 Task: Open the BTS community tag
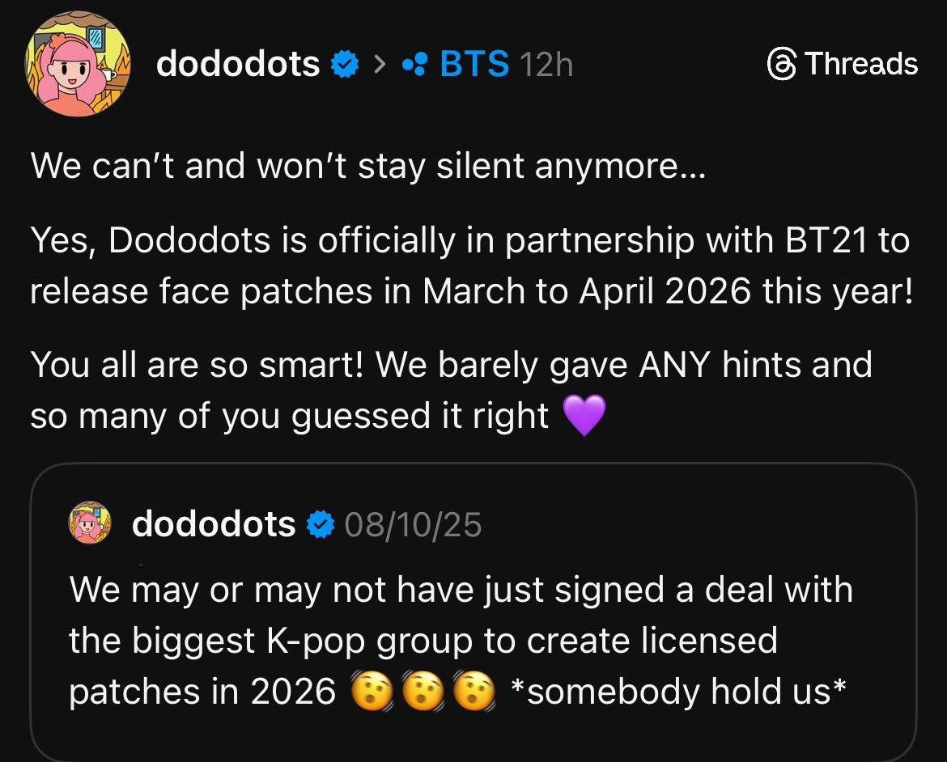tap(473, 64)
